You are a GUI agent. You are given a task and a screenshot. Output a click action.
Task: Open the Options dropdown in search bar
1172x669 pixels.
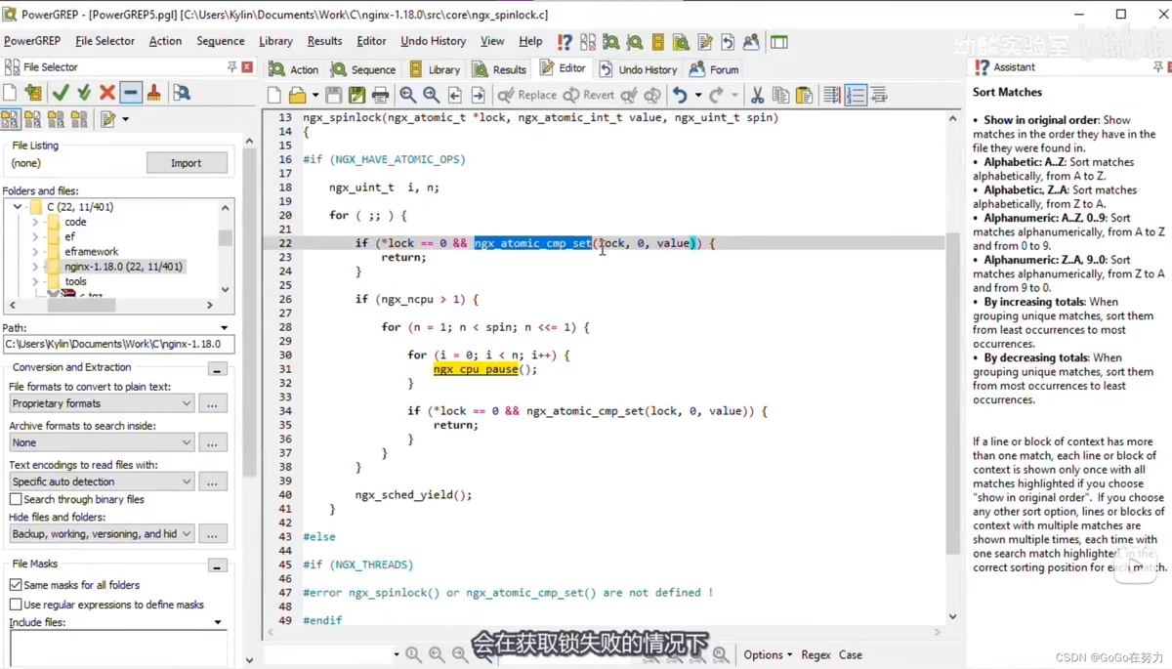point(768,654)
